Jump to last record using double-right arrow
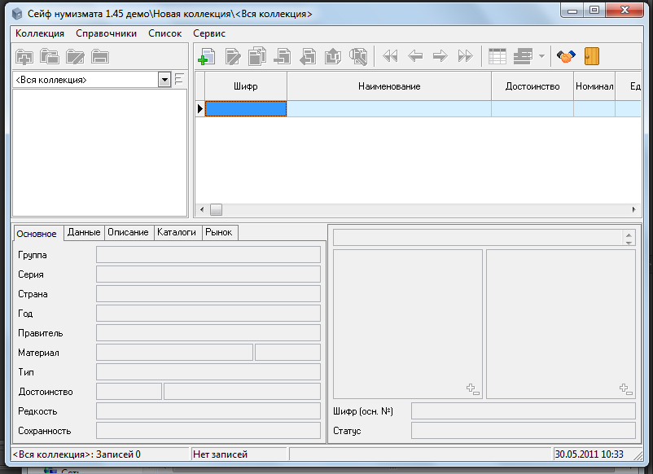 465,56
